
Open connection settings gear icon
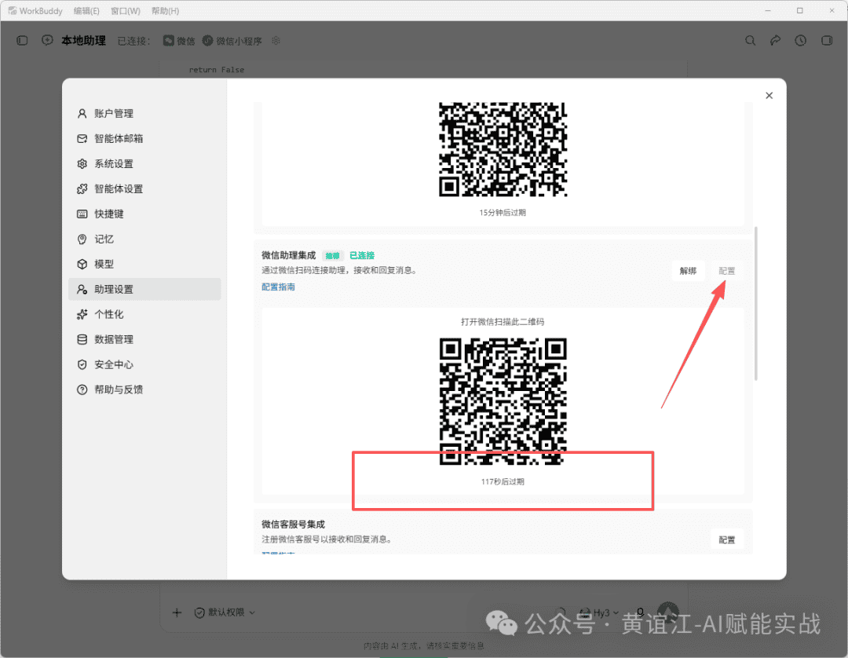(276, 41)
